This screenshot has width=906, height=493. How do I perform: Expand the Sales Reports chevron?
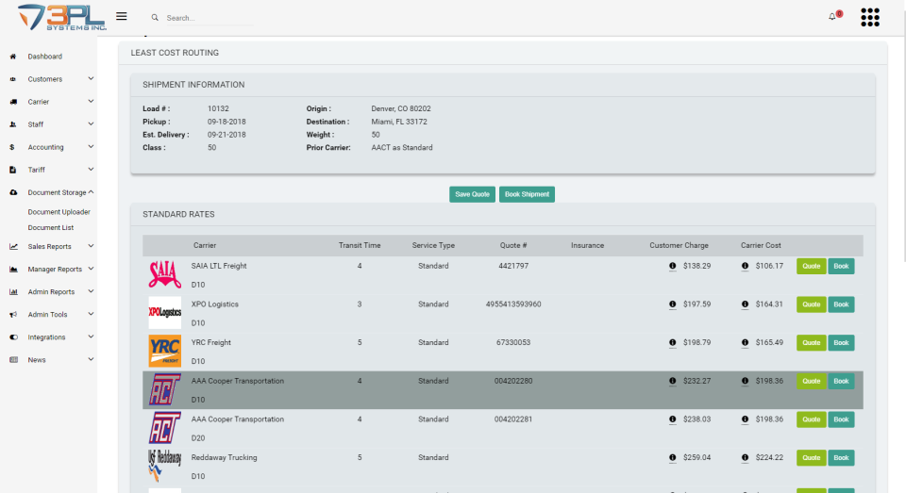[91, 247]
